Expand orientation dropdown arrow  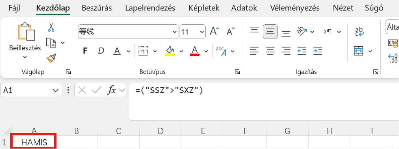(x=312, y=32)
